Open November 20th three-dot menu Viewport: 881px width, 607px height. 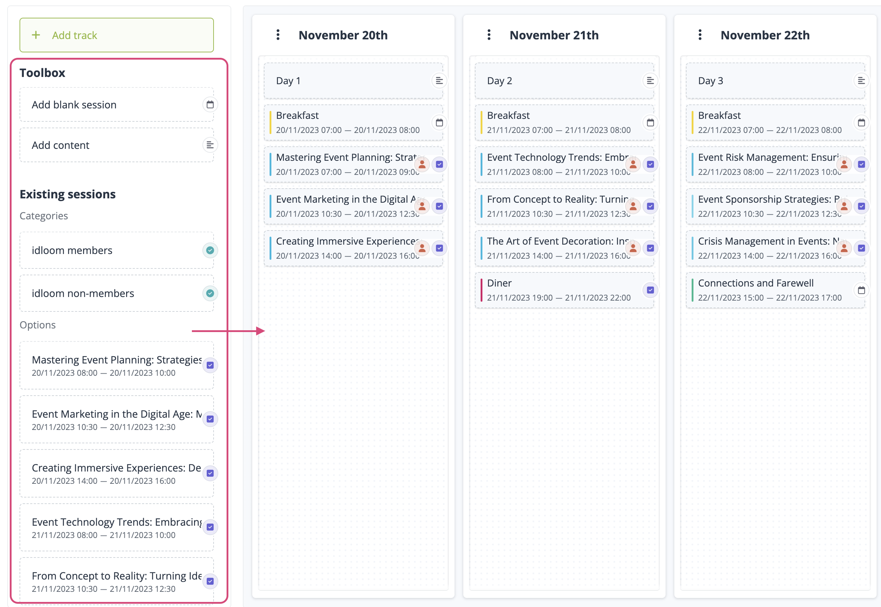tap(278, 35)
